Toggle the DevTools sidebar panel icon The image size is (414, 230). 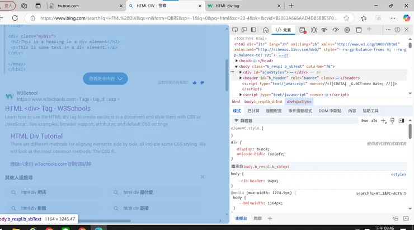click(253, 30)
